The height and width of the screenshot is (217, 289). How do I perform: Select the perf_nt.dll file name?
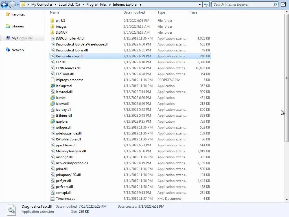point(63,181)
